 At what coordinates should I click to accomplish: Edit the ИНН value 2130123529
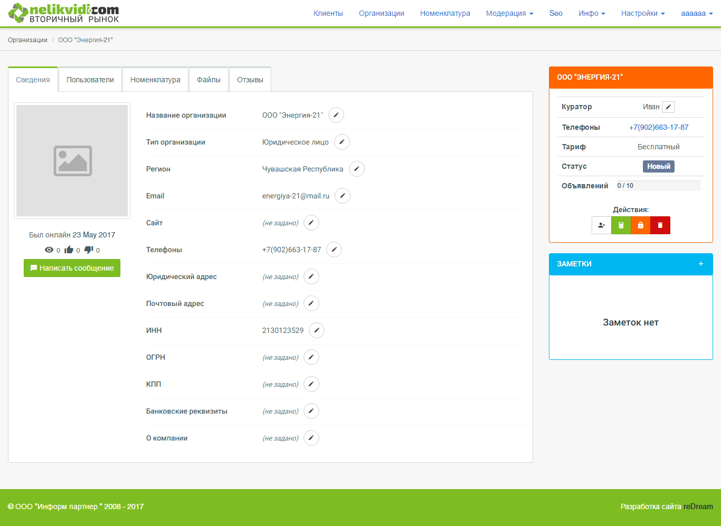coord(317,330)
